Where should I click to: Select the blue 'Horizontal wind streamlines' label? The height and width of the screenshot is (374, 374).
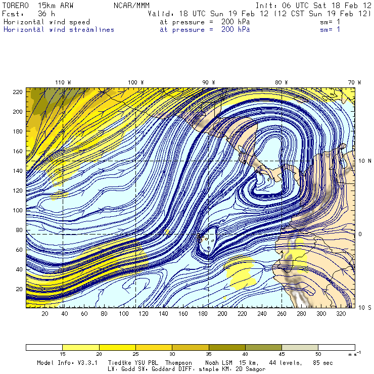pos(59,30)
